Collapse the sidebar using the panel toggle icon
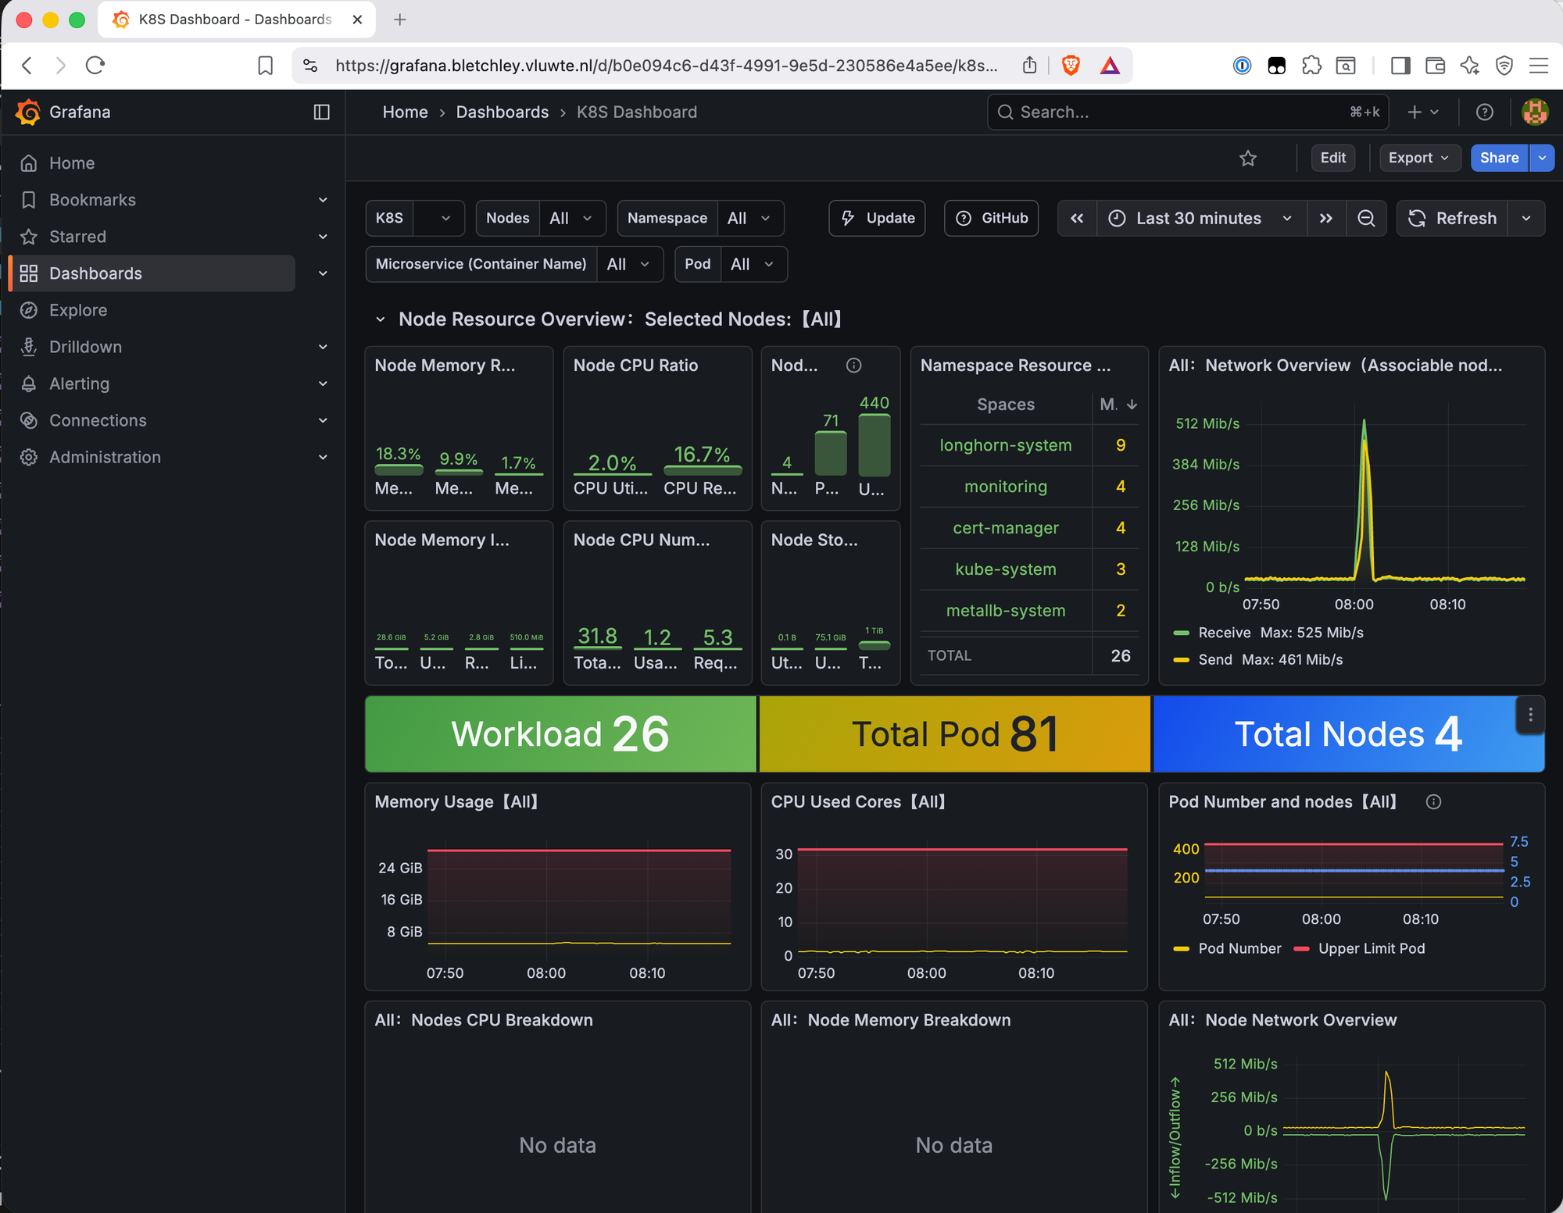The height and width of the screenshot is (1213, 1563). (x=321, y=112)
